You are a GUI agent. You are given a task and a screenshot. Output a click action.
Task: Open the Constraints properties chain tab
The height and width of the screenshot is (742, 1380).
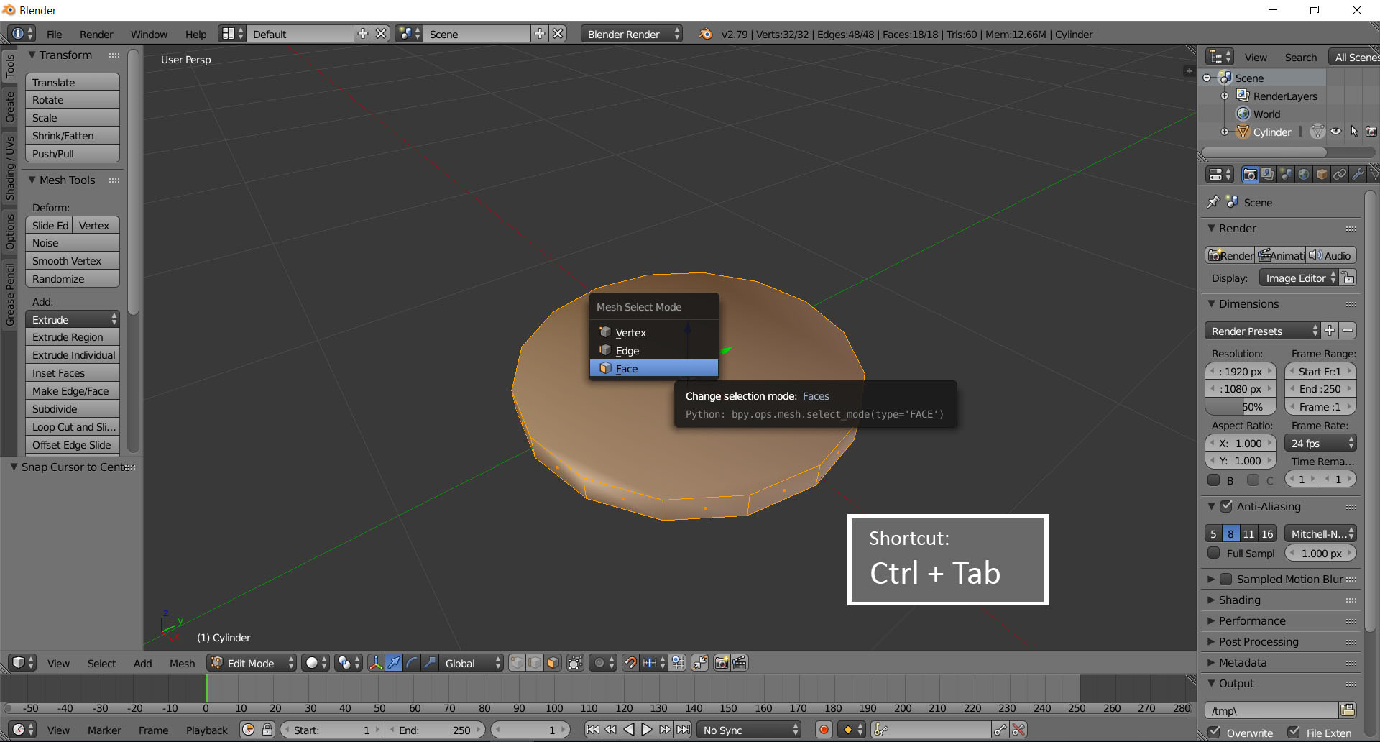(x=1340, y=174)
